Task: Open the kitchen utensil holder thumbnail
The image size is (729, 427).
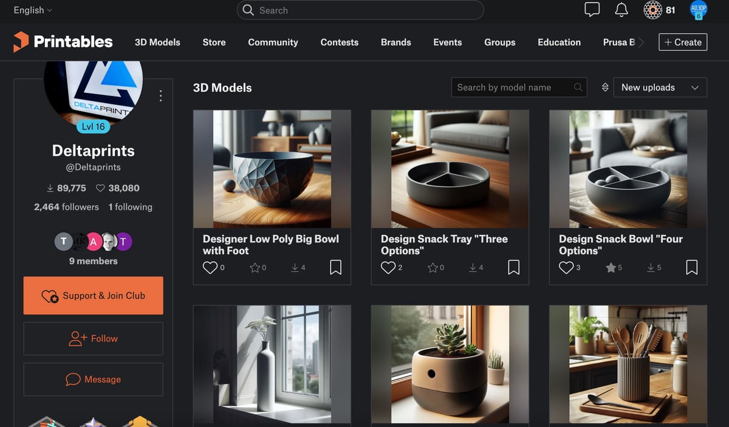Action: [628, 364]
